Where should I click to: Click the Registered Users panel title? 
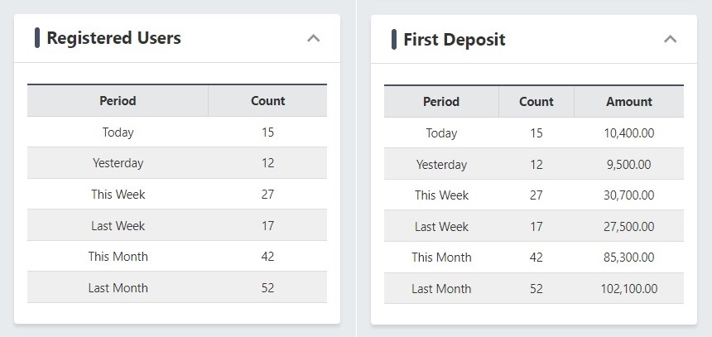(113, 38)
